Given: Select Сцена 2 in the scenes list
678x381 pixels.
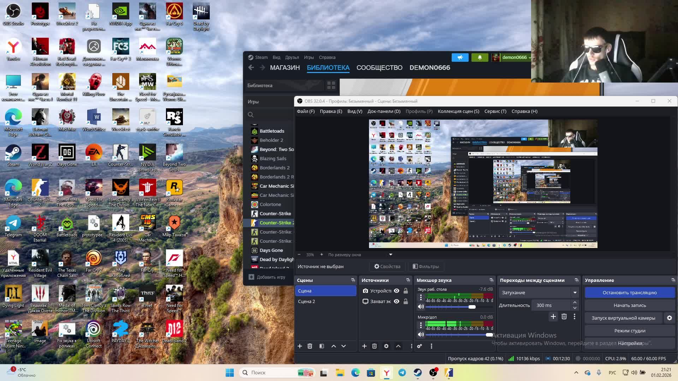Looking at the screenshot, I should click(307, 301).
